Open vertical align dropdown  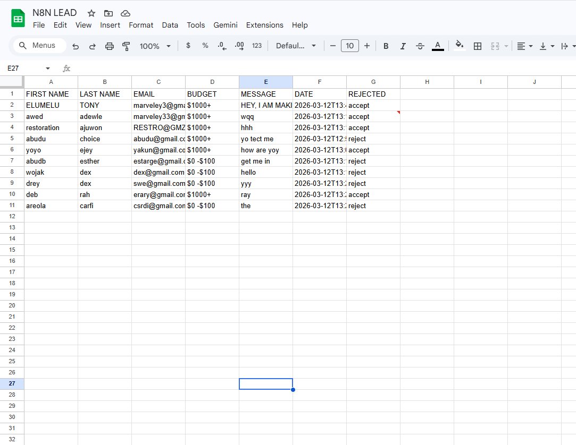tap(547, 46)
